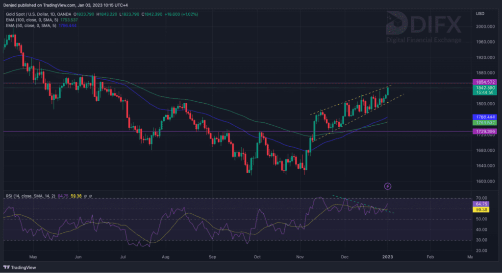This screenshot has width=502, height=273.
Task: Click the 1854.572 purple price label
Action: (x=484, y=82)
